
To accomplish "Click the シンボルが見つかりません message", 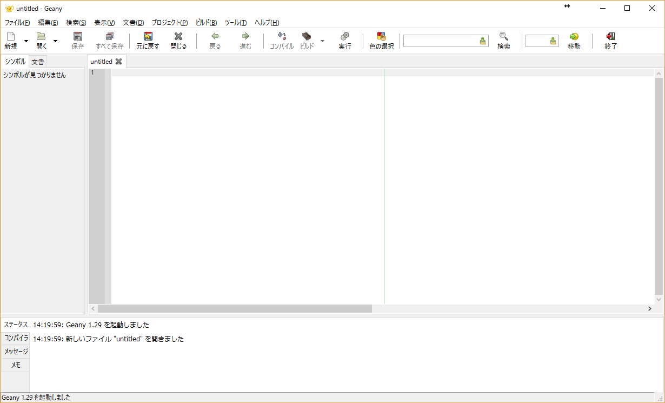I will pyautogui.click(x=35, y=75).
